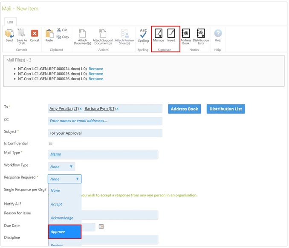Click the blue Address Book button
Image resolution: width=289 pixels, height=248 pixels.
184,109
